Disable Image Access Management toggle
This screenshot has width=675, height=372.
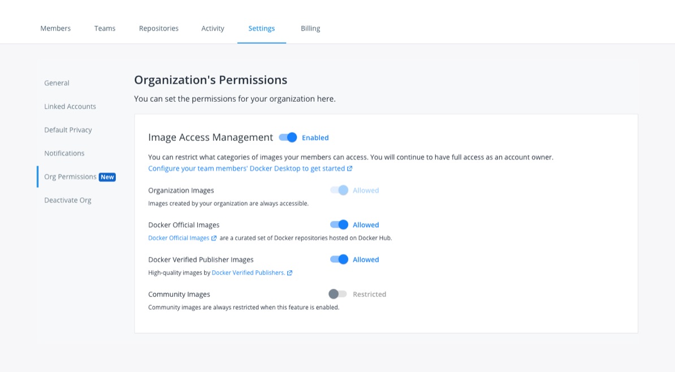288,137
